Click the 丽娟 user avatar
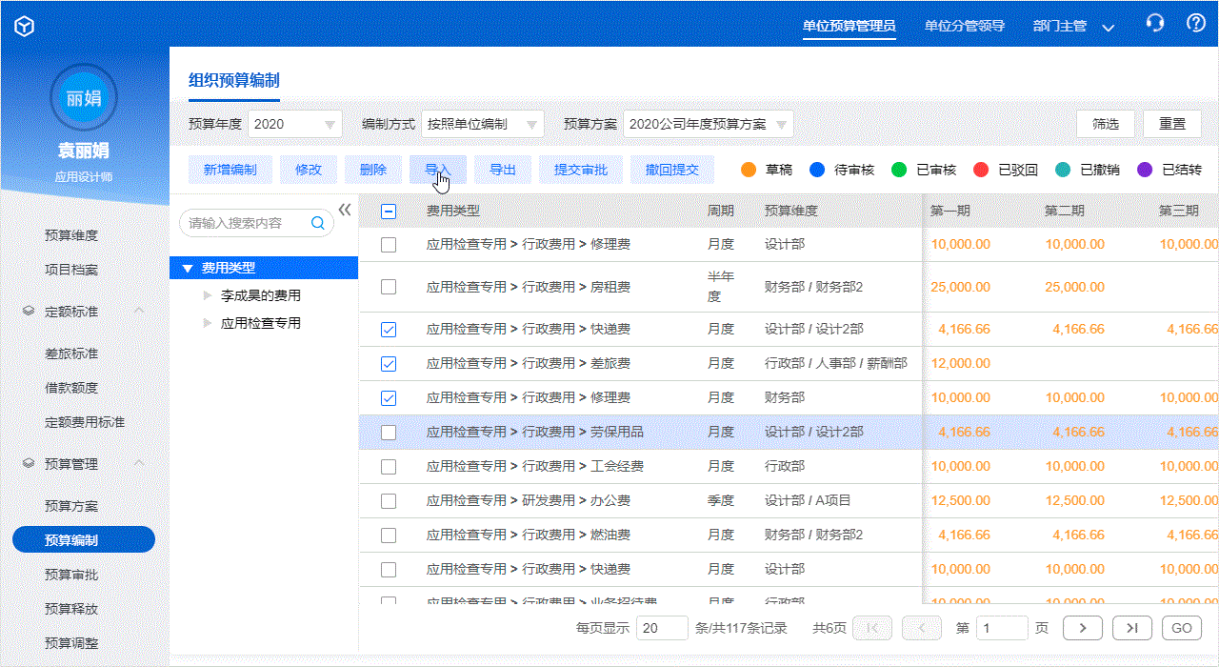Screen dimensions: 1219x667 pos(84,97)
